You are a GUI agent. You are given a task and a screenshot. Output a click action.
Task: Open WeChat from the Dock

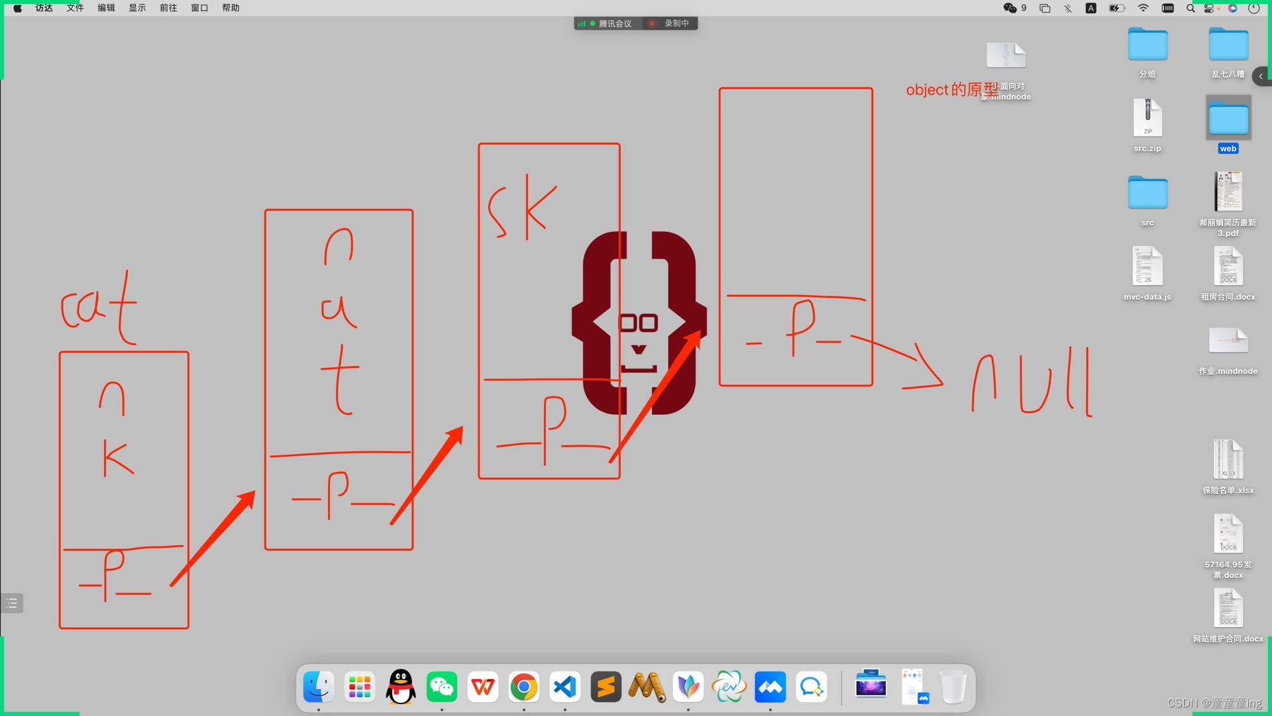[442, 687]
